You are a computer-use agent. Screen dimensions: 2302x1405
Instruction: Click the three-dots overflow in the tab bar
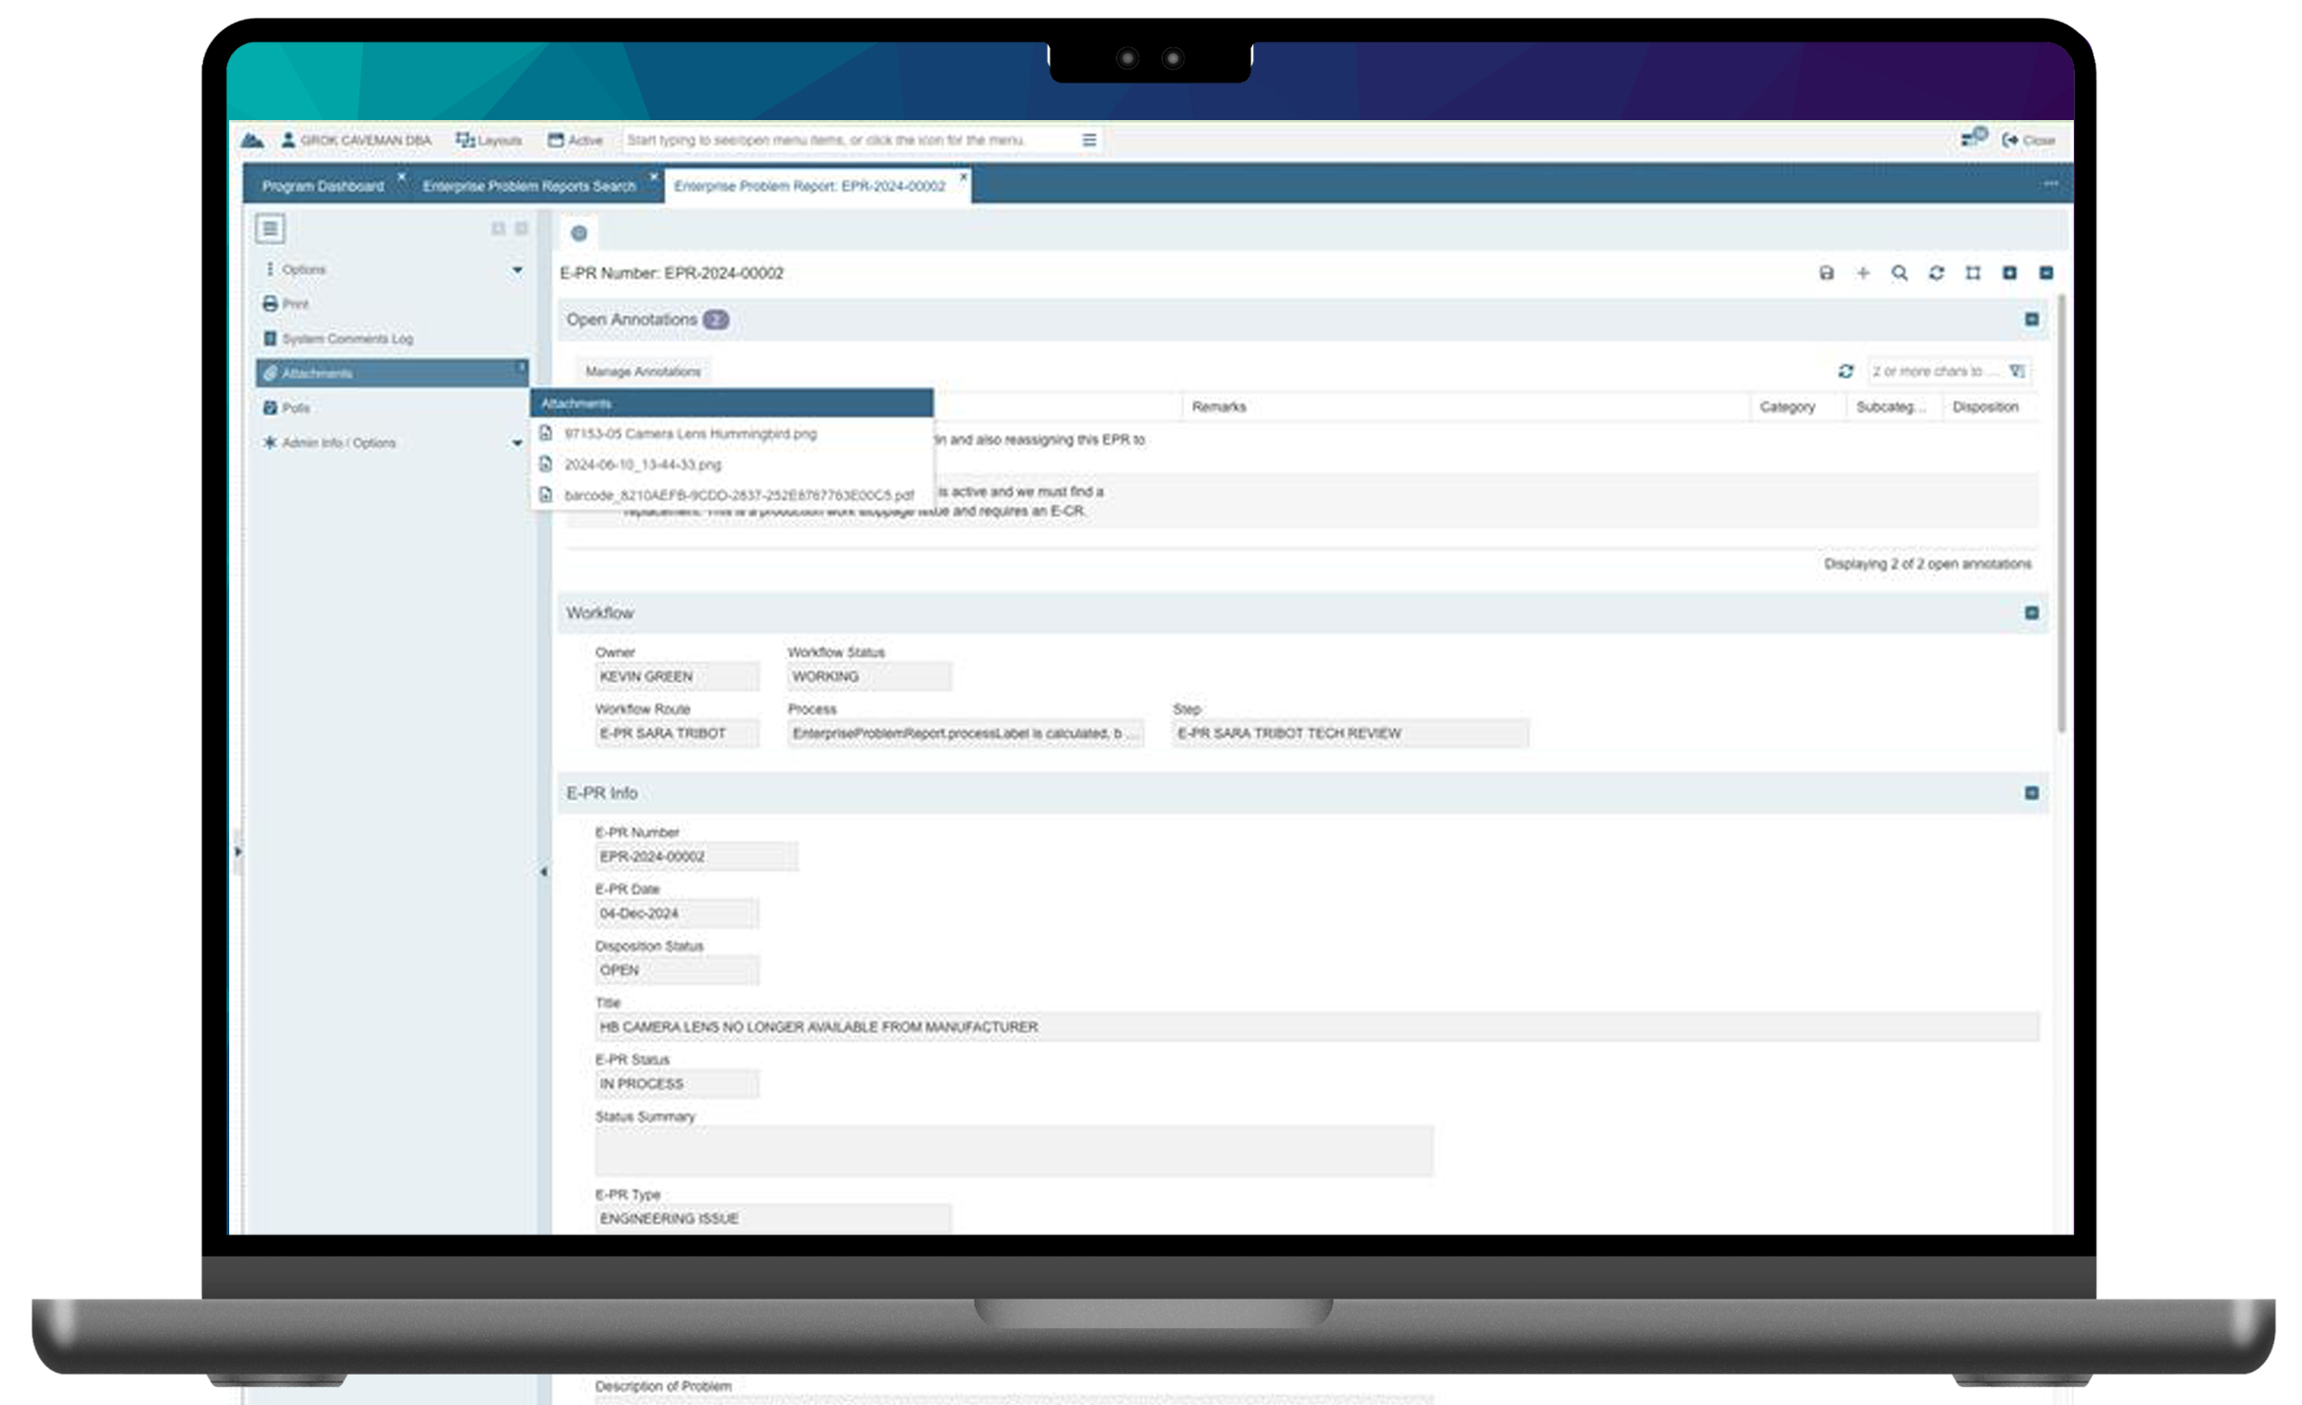tap(2051, 184)
